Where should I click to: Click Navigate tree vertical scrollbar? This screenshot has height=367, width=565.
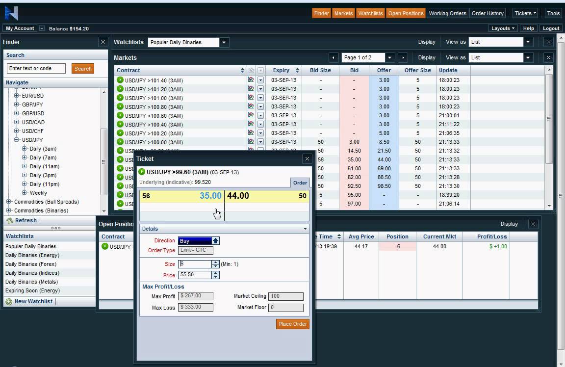click(104, 161)
